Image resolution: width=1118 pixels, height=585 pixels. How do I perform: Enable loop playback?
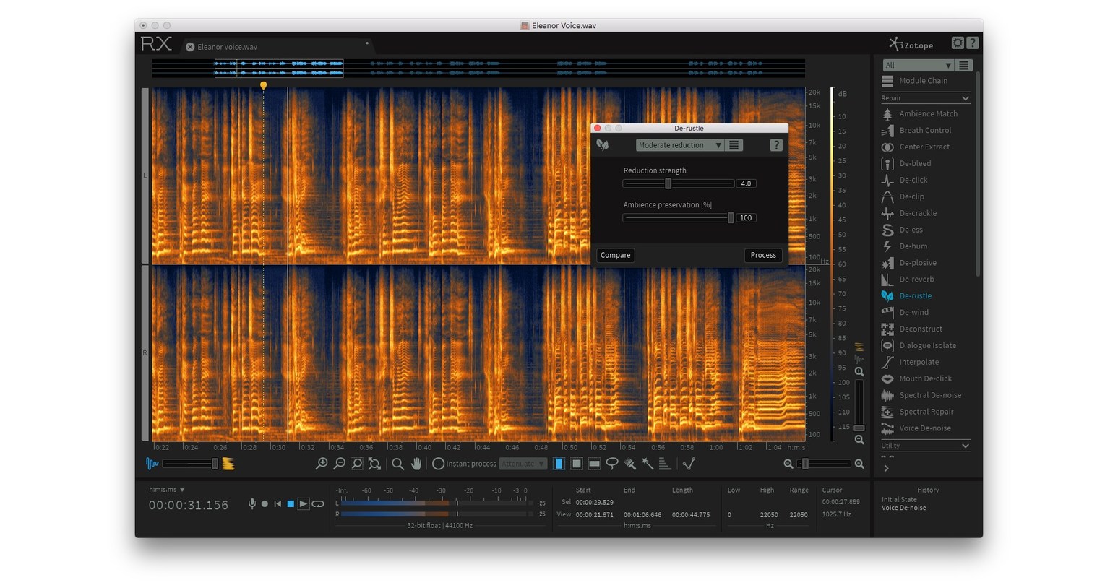tap(318, 503)
